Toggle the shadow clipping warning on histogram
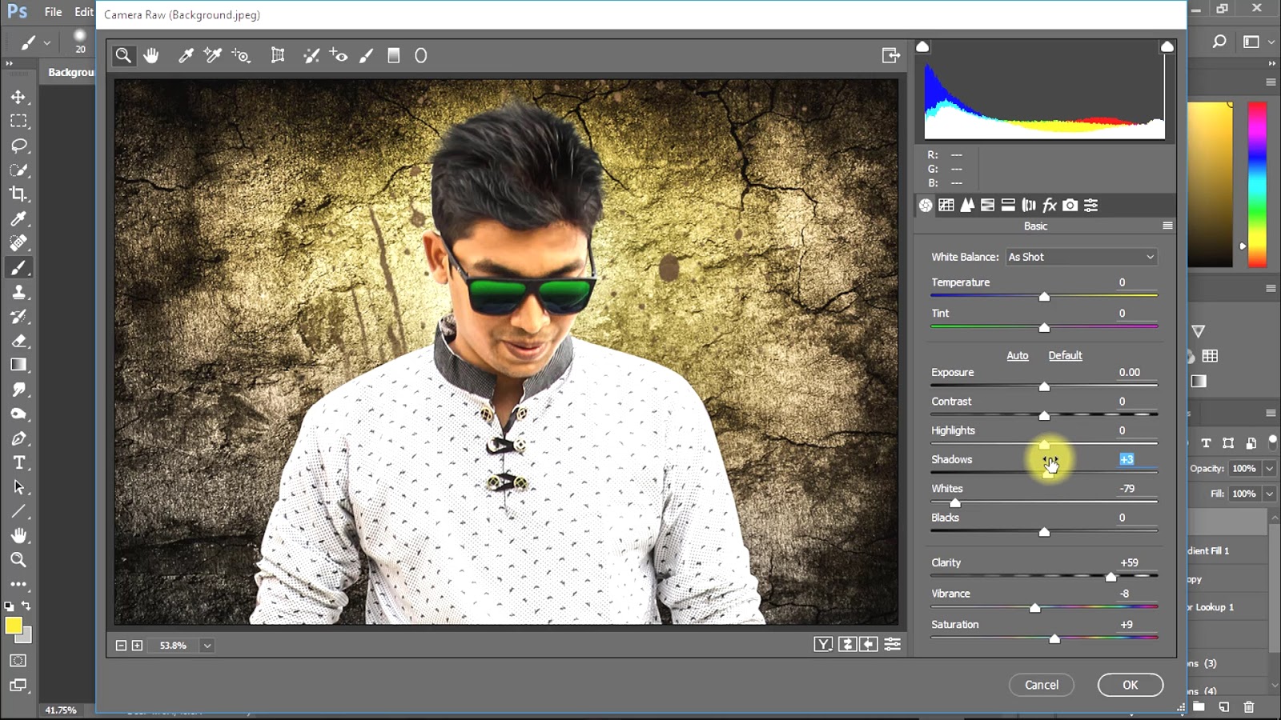 pyautogui.click(x=922, y=47)
